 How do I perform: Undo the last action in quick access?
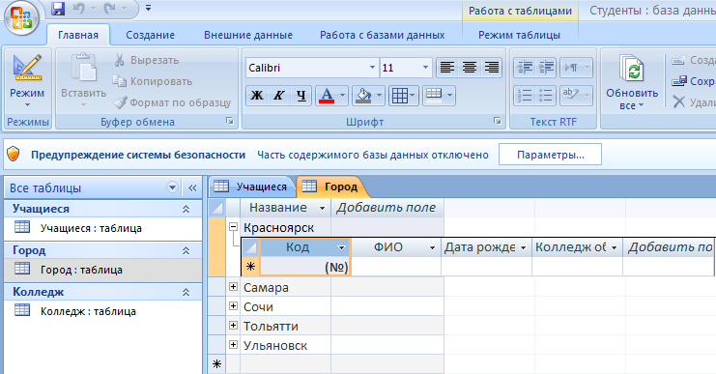coord(78,9)
